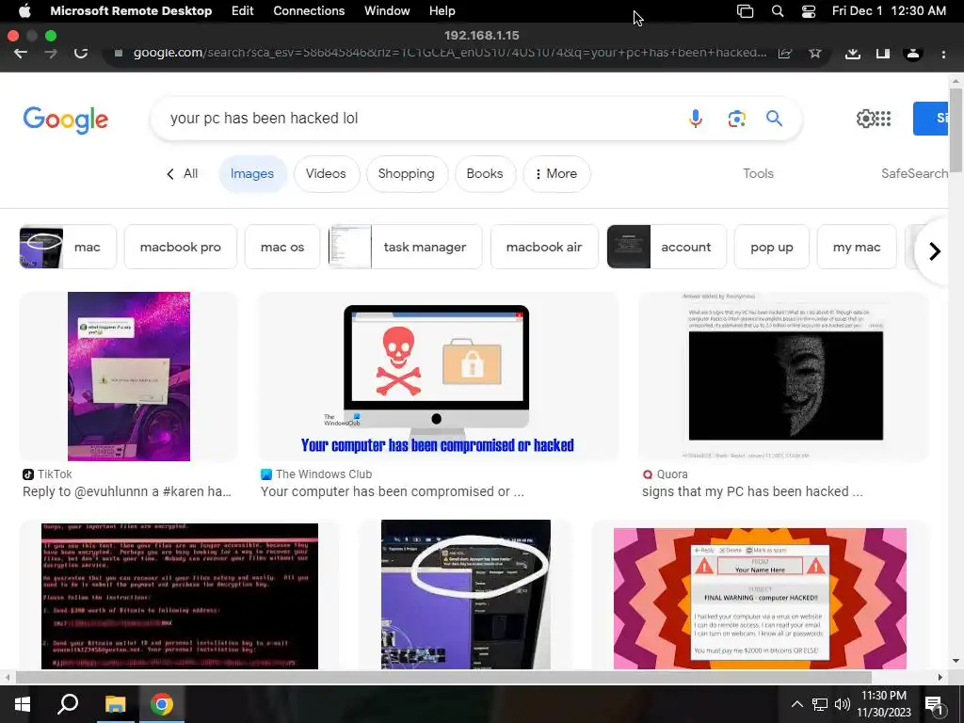Filter results by 'macbook pro' chip
964x723 pixels.
coord(180,248)
